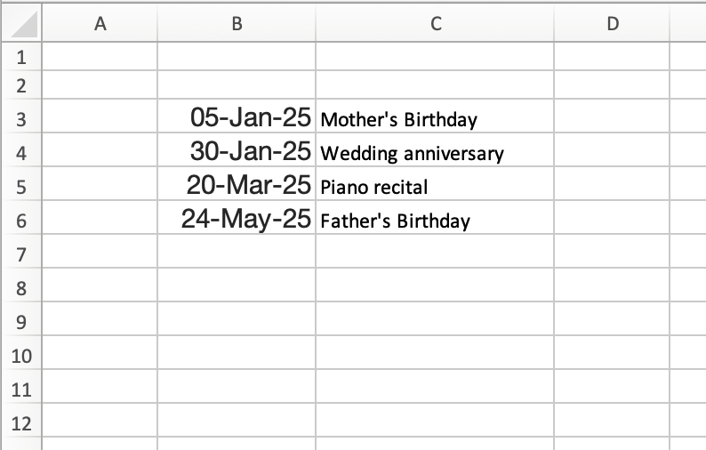Select column D header
Screen dimensions: 706x450
coord(612,23)
